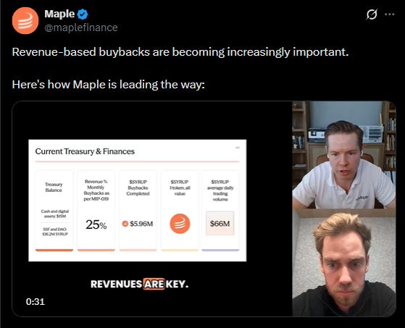Click the 25% revenue buyback figure
Image resolution: width=405 pixels, height=328 pixels.
(x=96, y=224)
